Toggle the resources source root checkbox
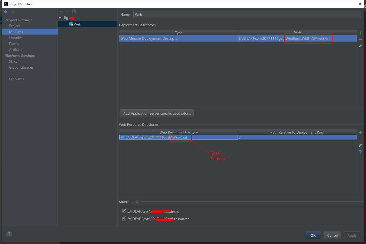The width and height of the screenshot is (366, 244). coord(124,219)
